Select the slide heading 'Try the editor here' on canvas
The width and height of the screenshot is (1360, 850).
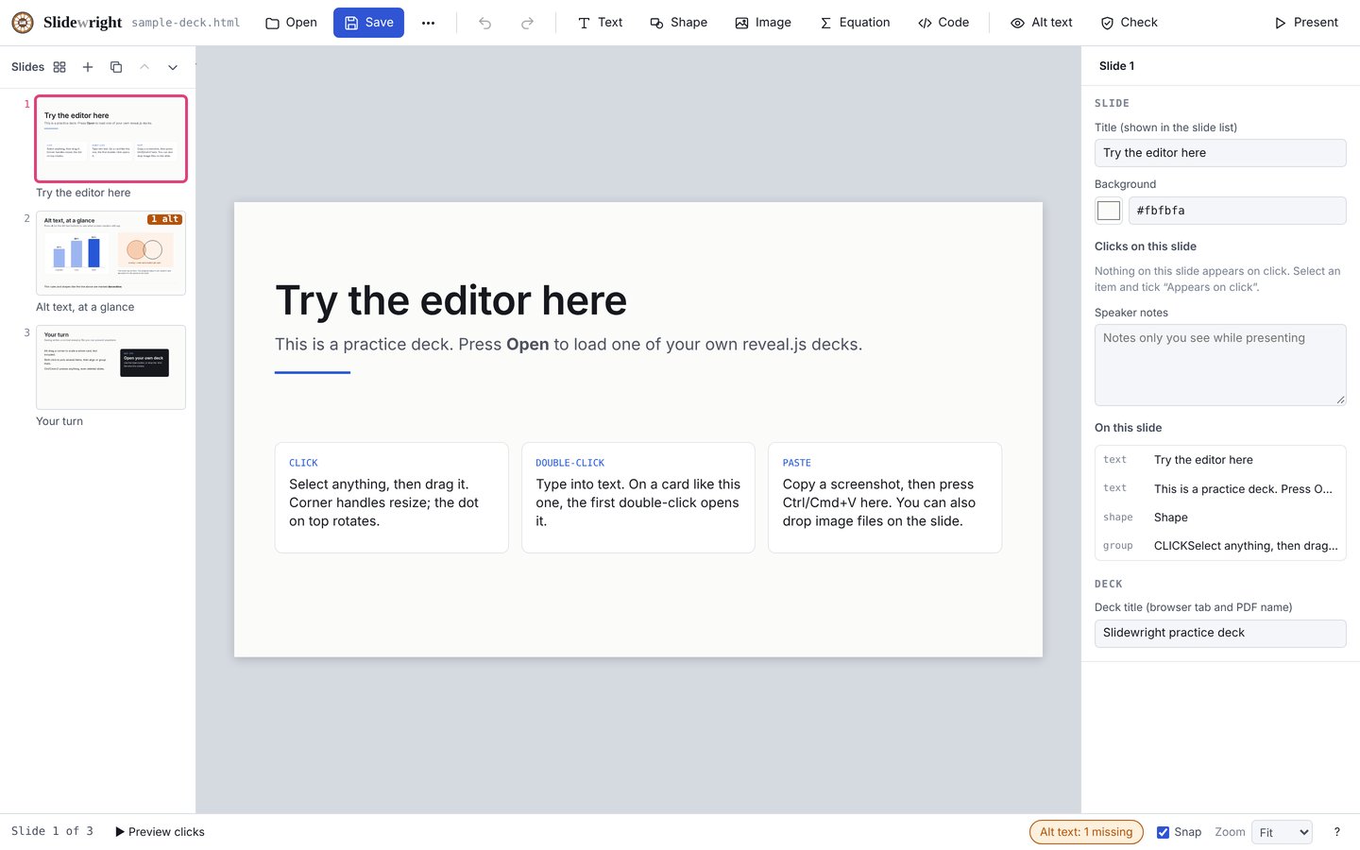(450, 300)
